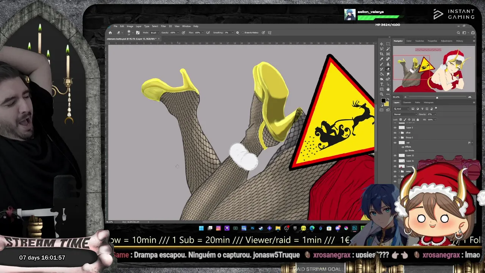Hide the rad layer eye icon
Image resolution: width=485 pixels, height=273 pixels.
coord(395,143)
